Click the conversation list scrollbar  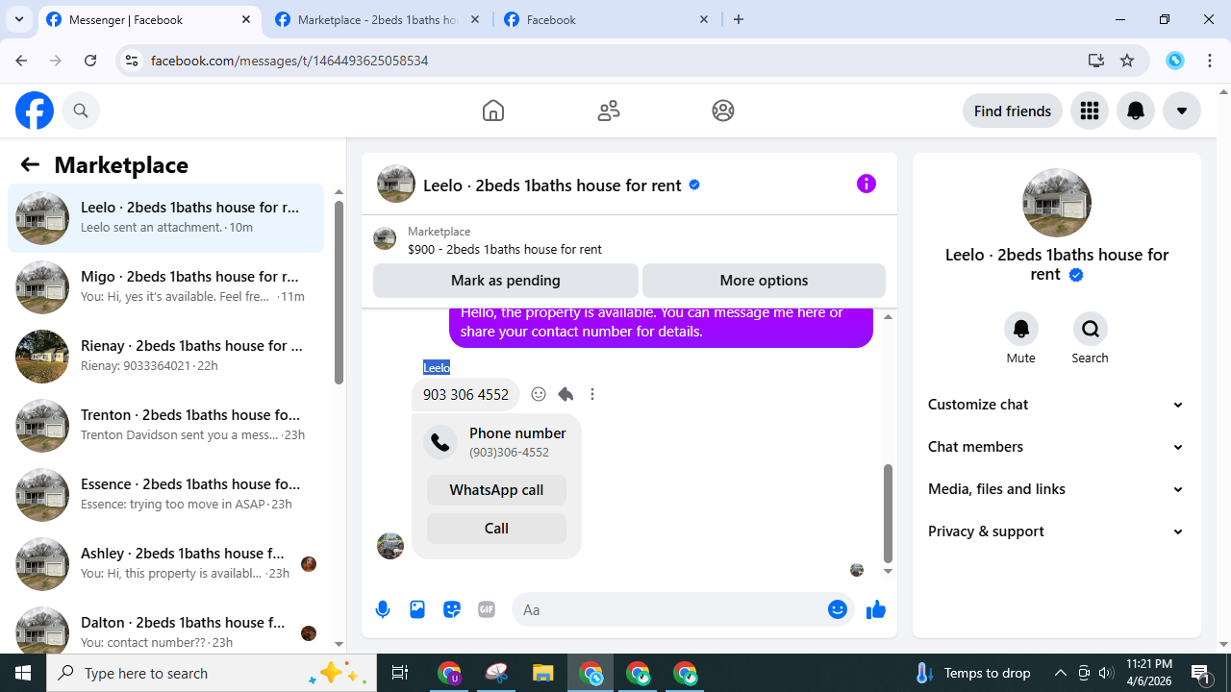(x=339, y=292)
